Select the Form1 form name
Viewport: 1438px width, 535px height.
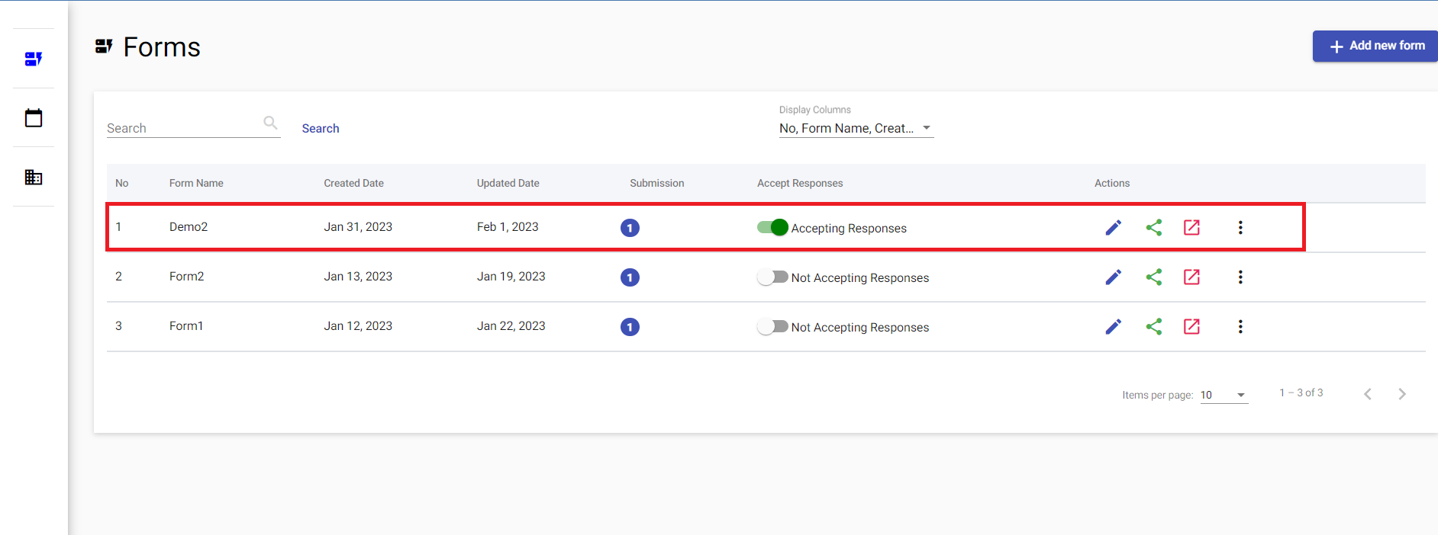pyautogui.click(x=186, y=326)
